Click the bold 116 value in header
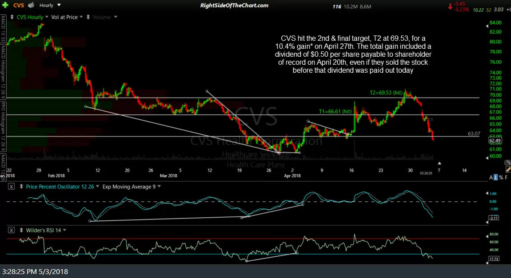Viewport: 511px width, 278px height. point(337,7)
